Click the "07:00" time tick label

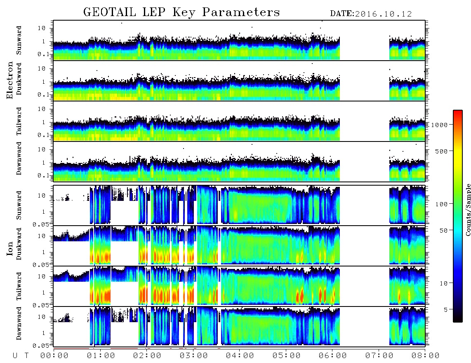[x=379, y=356]
